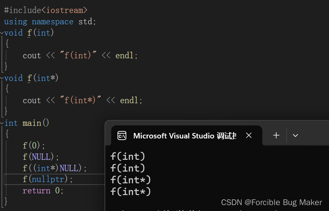Close the Microsoft Visual Studio debug console tab
The height and width of the screenshot is (211, 329).
click(249, 135)
